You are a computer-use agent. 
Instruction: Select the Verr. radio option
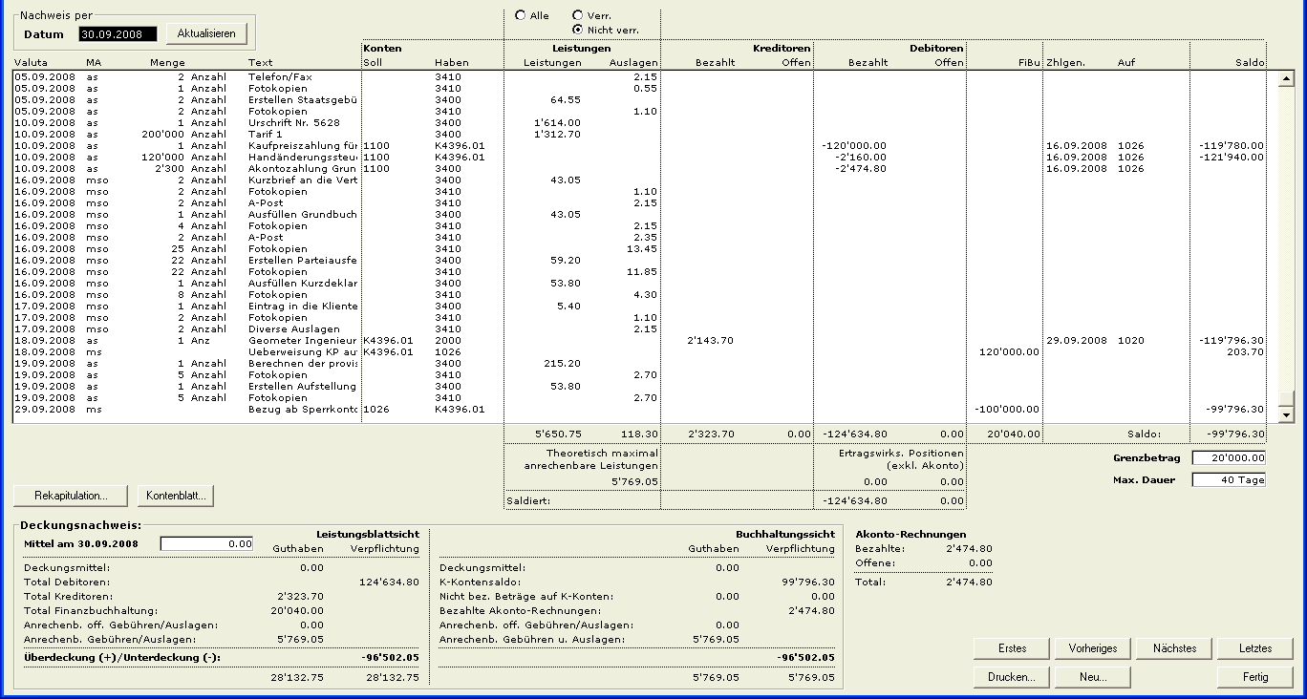[x=577, y=15]
